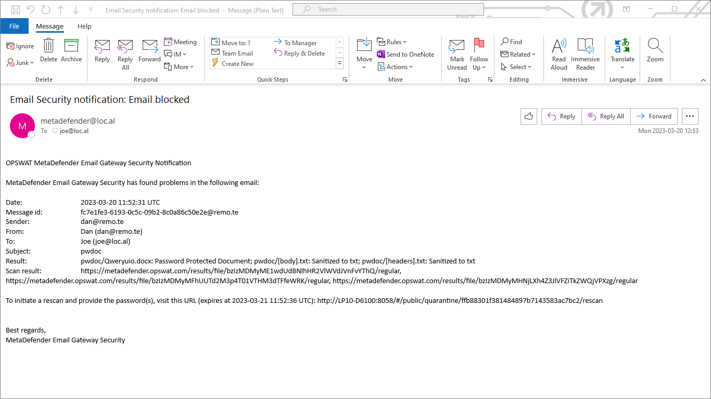Open Immersive Reader
The image size is (711, 399).
pos(586,55)
